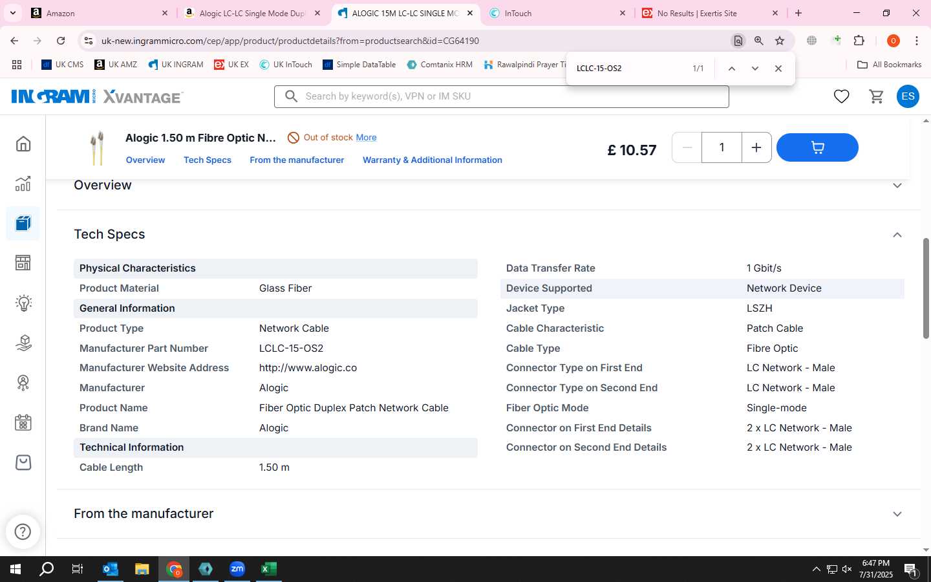Switch to the Amazon tab
931x582 pixels.
point(100,13)
